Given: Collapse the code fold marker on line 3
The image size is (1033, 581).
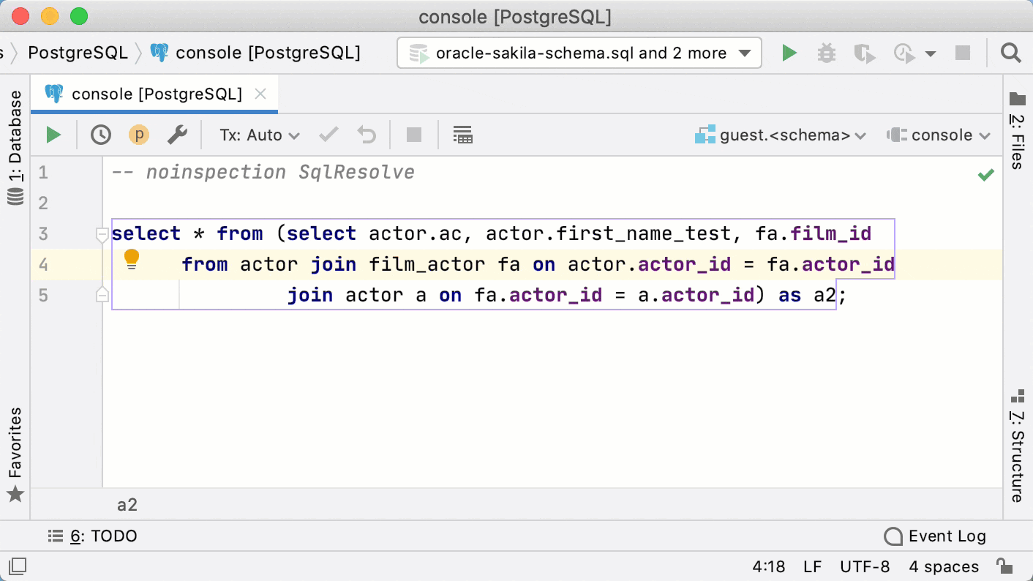Looking at the screenshot, I should 102,234.
